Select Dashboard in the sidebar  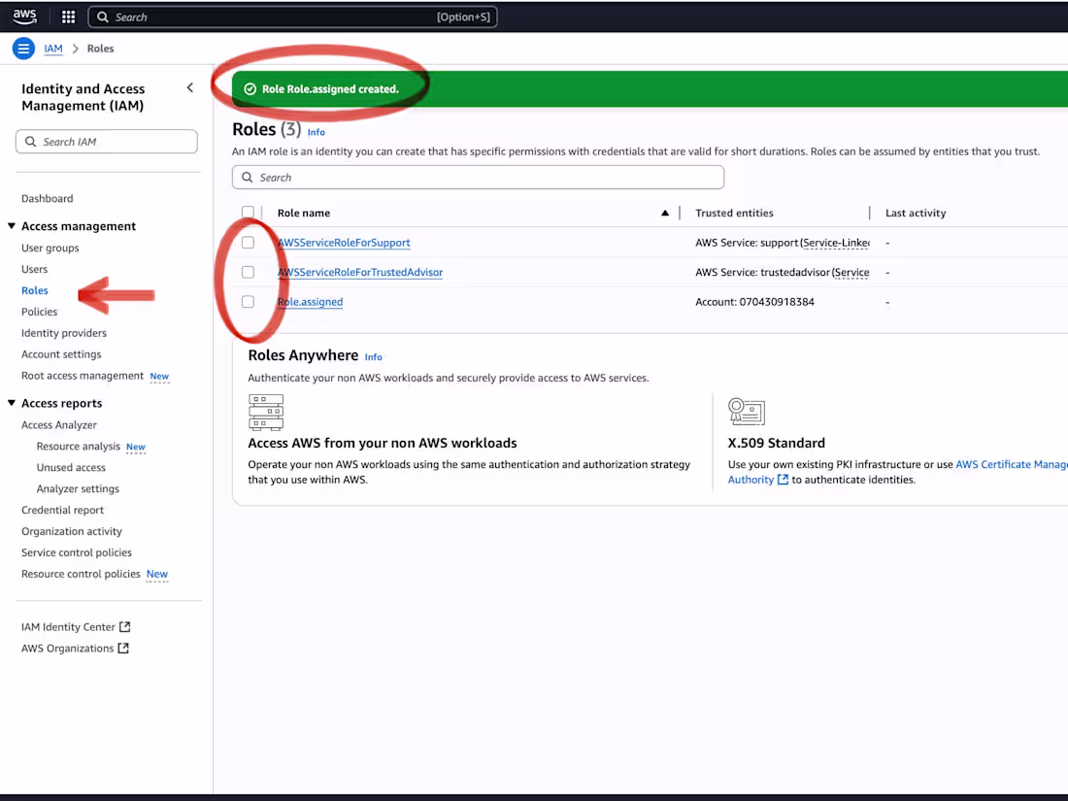[x=47, y=198]
